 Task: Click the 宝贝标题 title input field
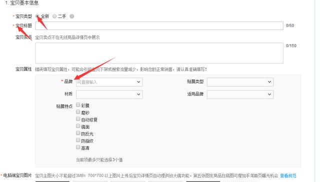click(x=159, y=25)
